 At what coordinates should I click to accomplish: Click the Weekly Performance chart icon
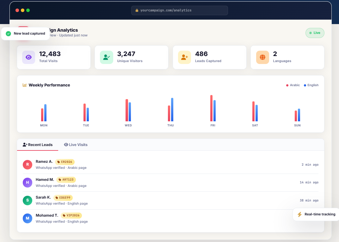(25, 85)
